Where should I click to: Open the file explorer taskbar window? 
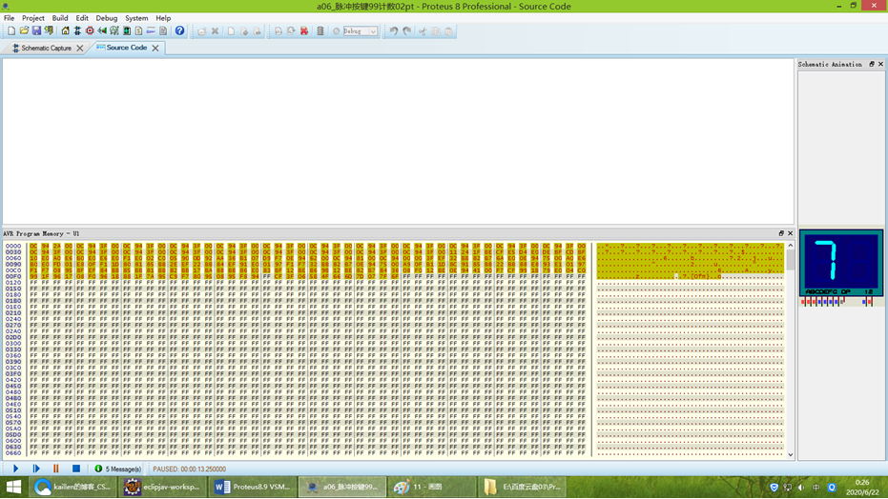(522, 487)
